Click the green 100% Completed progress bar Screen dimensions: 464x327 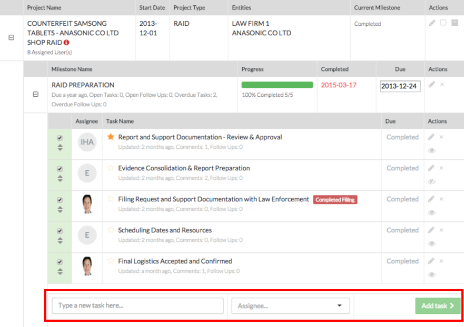tap(277, 85)
